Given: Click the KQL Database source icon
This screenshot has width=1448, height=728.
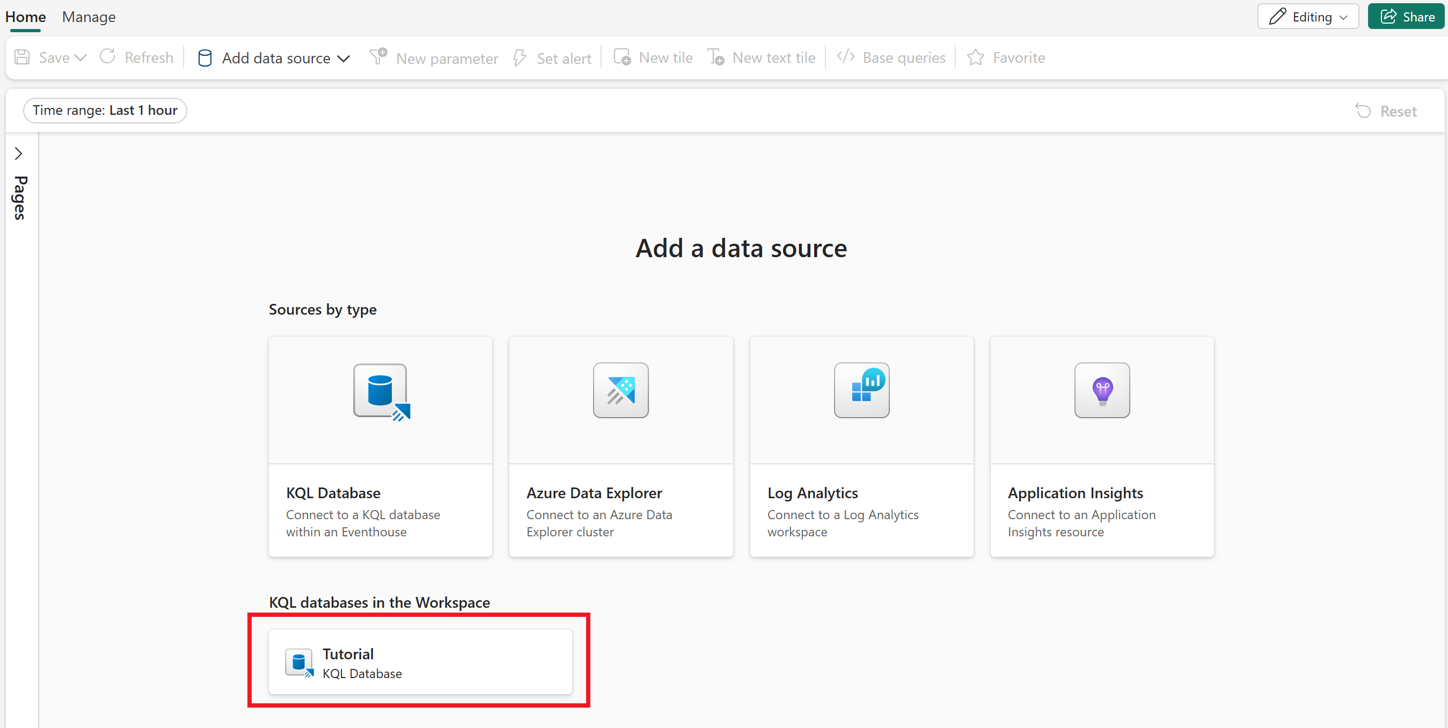Looking at the screenshot, I should [381, 391].
